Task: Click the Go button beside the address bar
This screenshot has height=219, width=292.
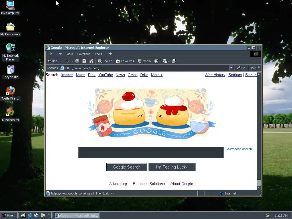Action: pos(241,68)
